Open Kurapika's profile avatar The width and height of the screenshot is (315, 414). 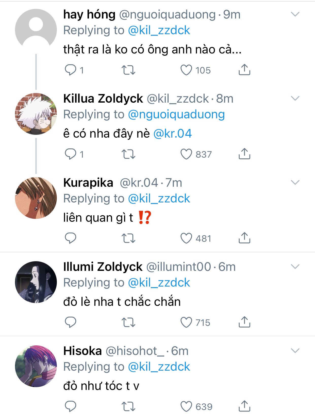(x=36, y=198)
